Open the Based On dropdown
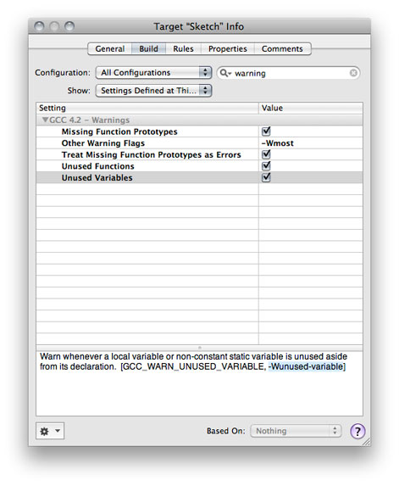This screenshot has width=399, height=486. pyautogui.click(x=296, y=431)
